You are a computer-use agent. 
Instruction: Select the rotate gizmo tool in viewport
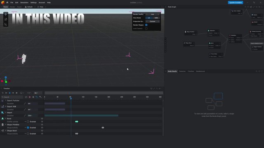pyautogui.click(x=6, y=19)
